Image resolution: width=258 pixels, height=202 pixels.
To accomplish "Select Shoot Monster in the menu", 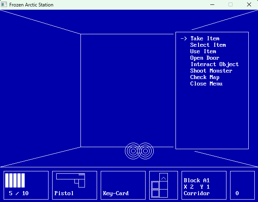I will 211,71.
